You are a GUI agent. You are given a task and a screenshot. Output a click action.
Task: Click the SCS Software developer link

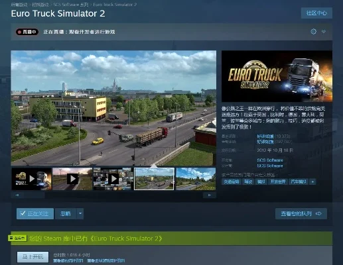(x=270, y=160)
